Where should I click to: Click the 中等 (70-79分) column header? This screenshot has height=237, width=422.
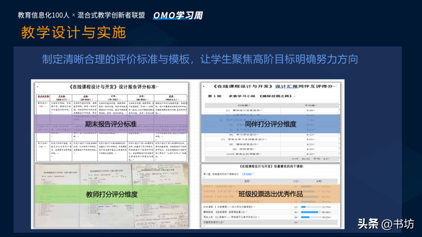tap(112, 98)
